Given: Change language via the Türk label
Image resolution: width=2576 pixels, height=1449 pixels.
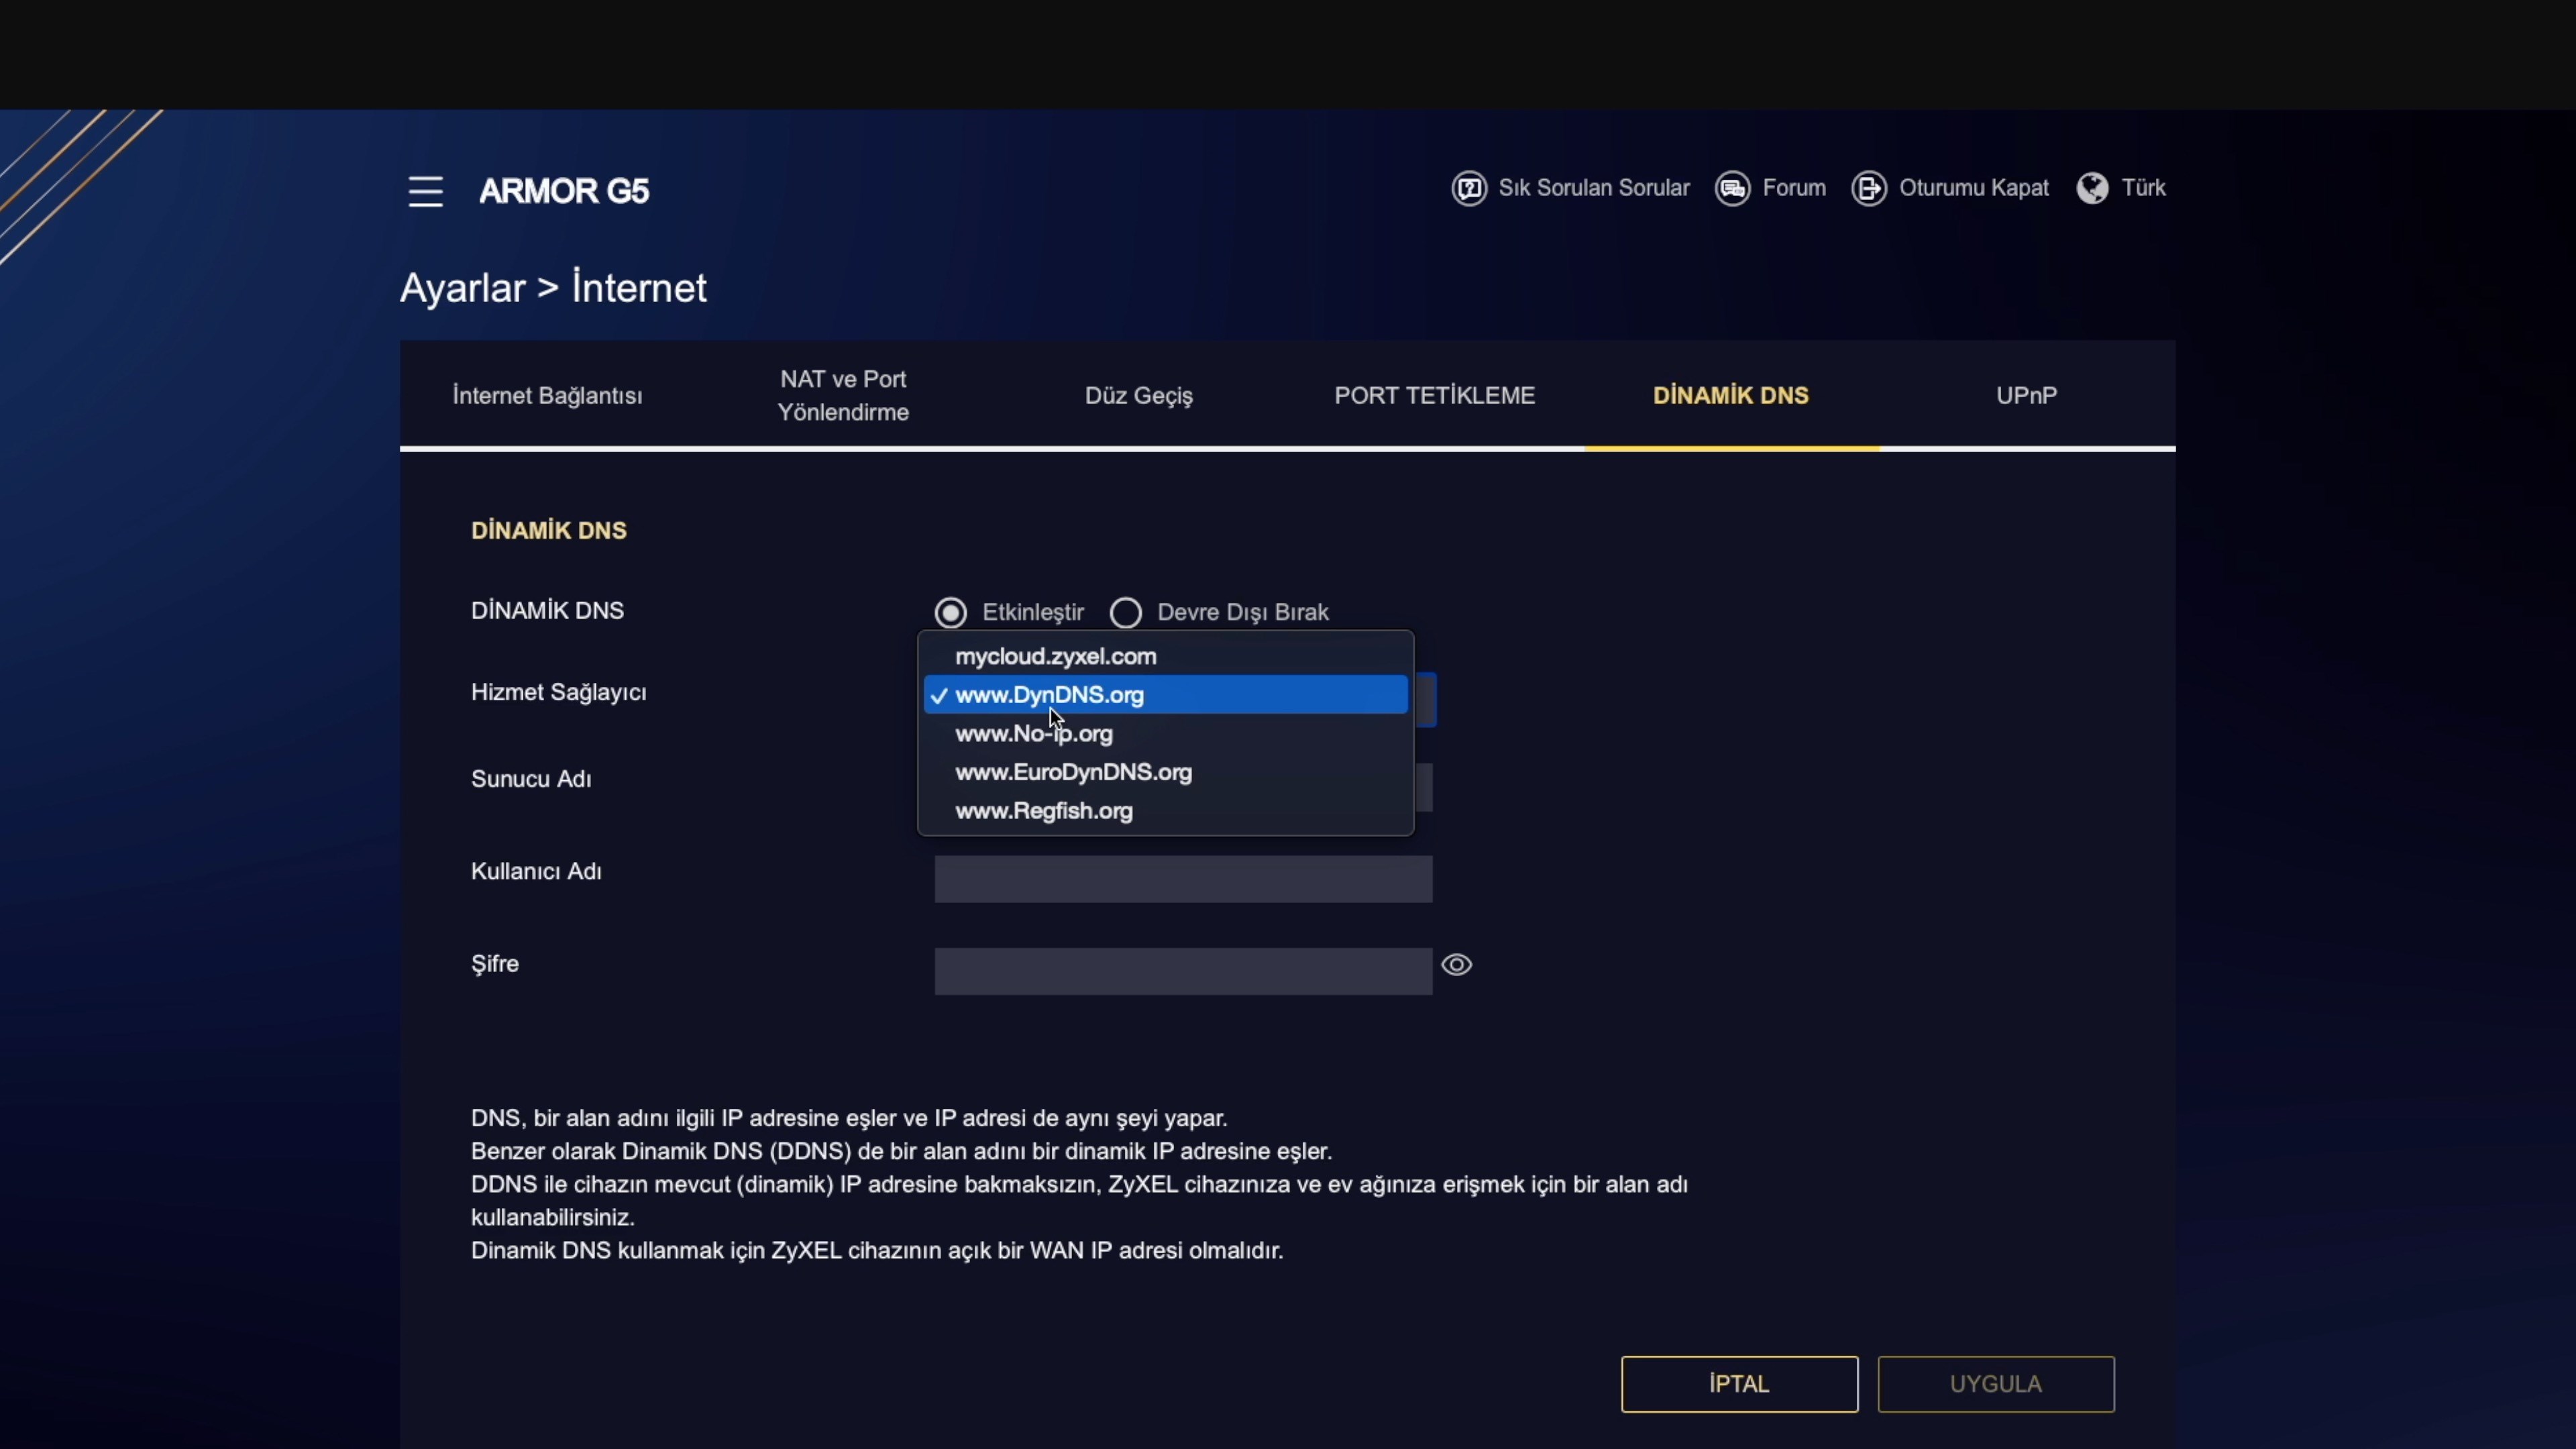Looking at the screenshot, I should coord(2144,188).
